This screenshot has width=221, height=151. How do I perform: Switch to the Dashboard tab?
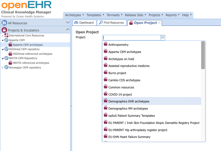(x=84, y=23)
